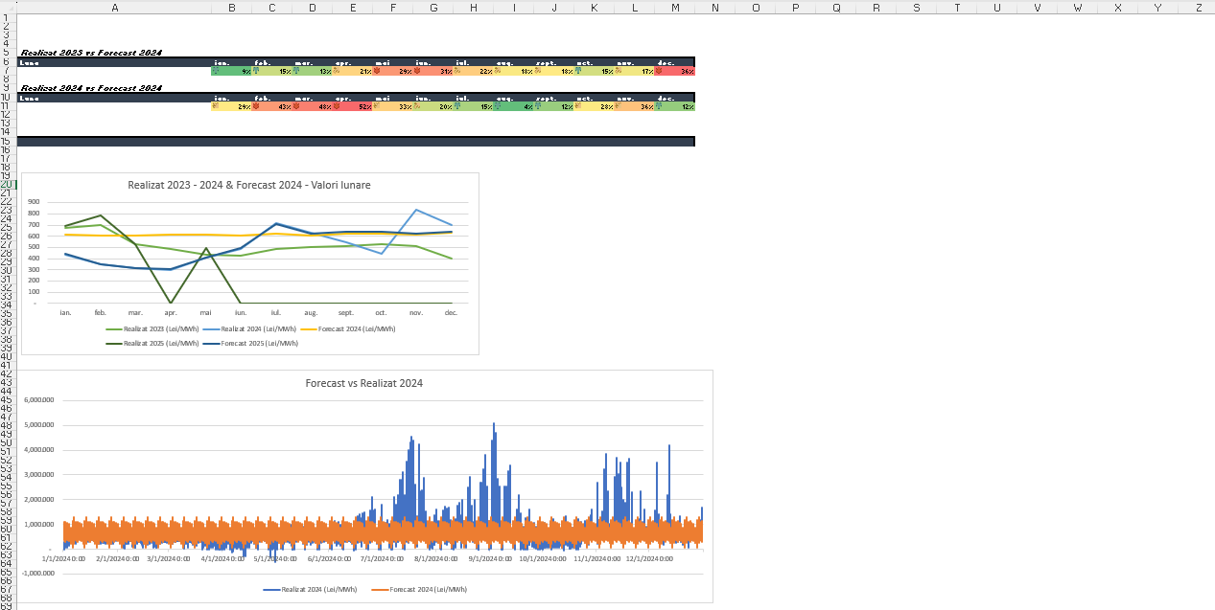Click the red icon in the 52% cell
Screen dimensions: 1215x610
(337, 106)
